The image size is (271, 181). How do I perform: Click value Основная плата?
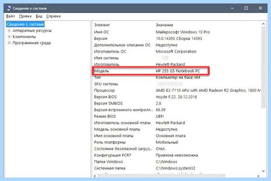tap(171, 136)
